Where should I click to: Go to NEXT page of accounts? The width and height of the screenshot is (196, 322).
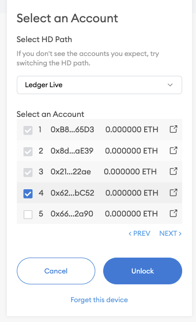click(170, 233)
